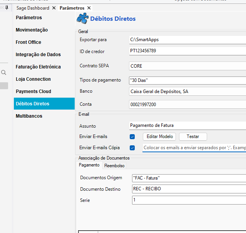
Task: Click the Tipos de pagamento label
Action: [x=100, y=80]
